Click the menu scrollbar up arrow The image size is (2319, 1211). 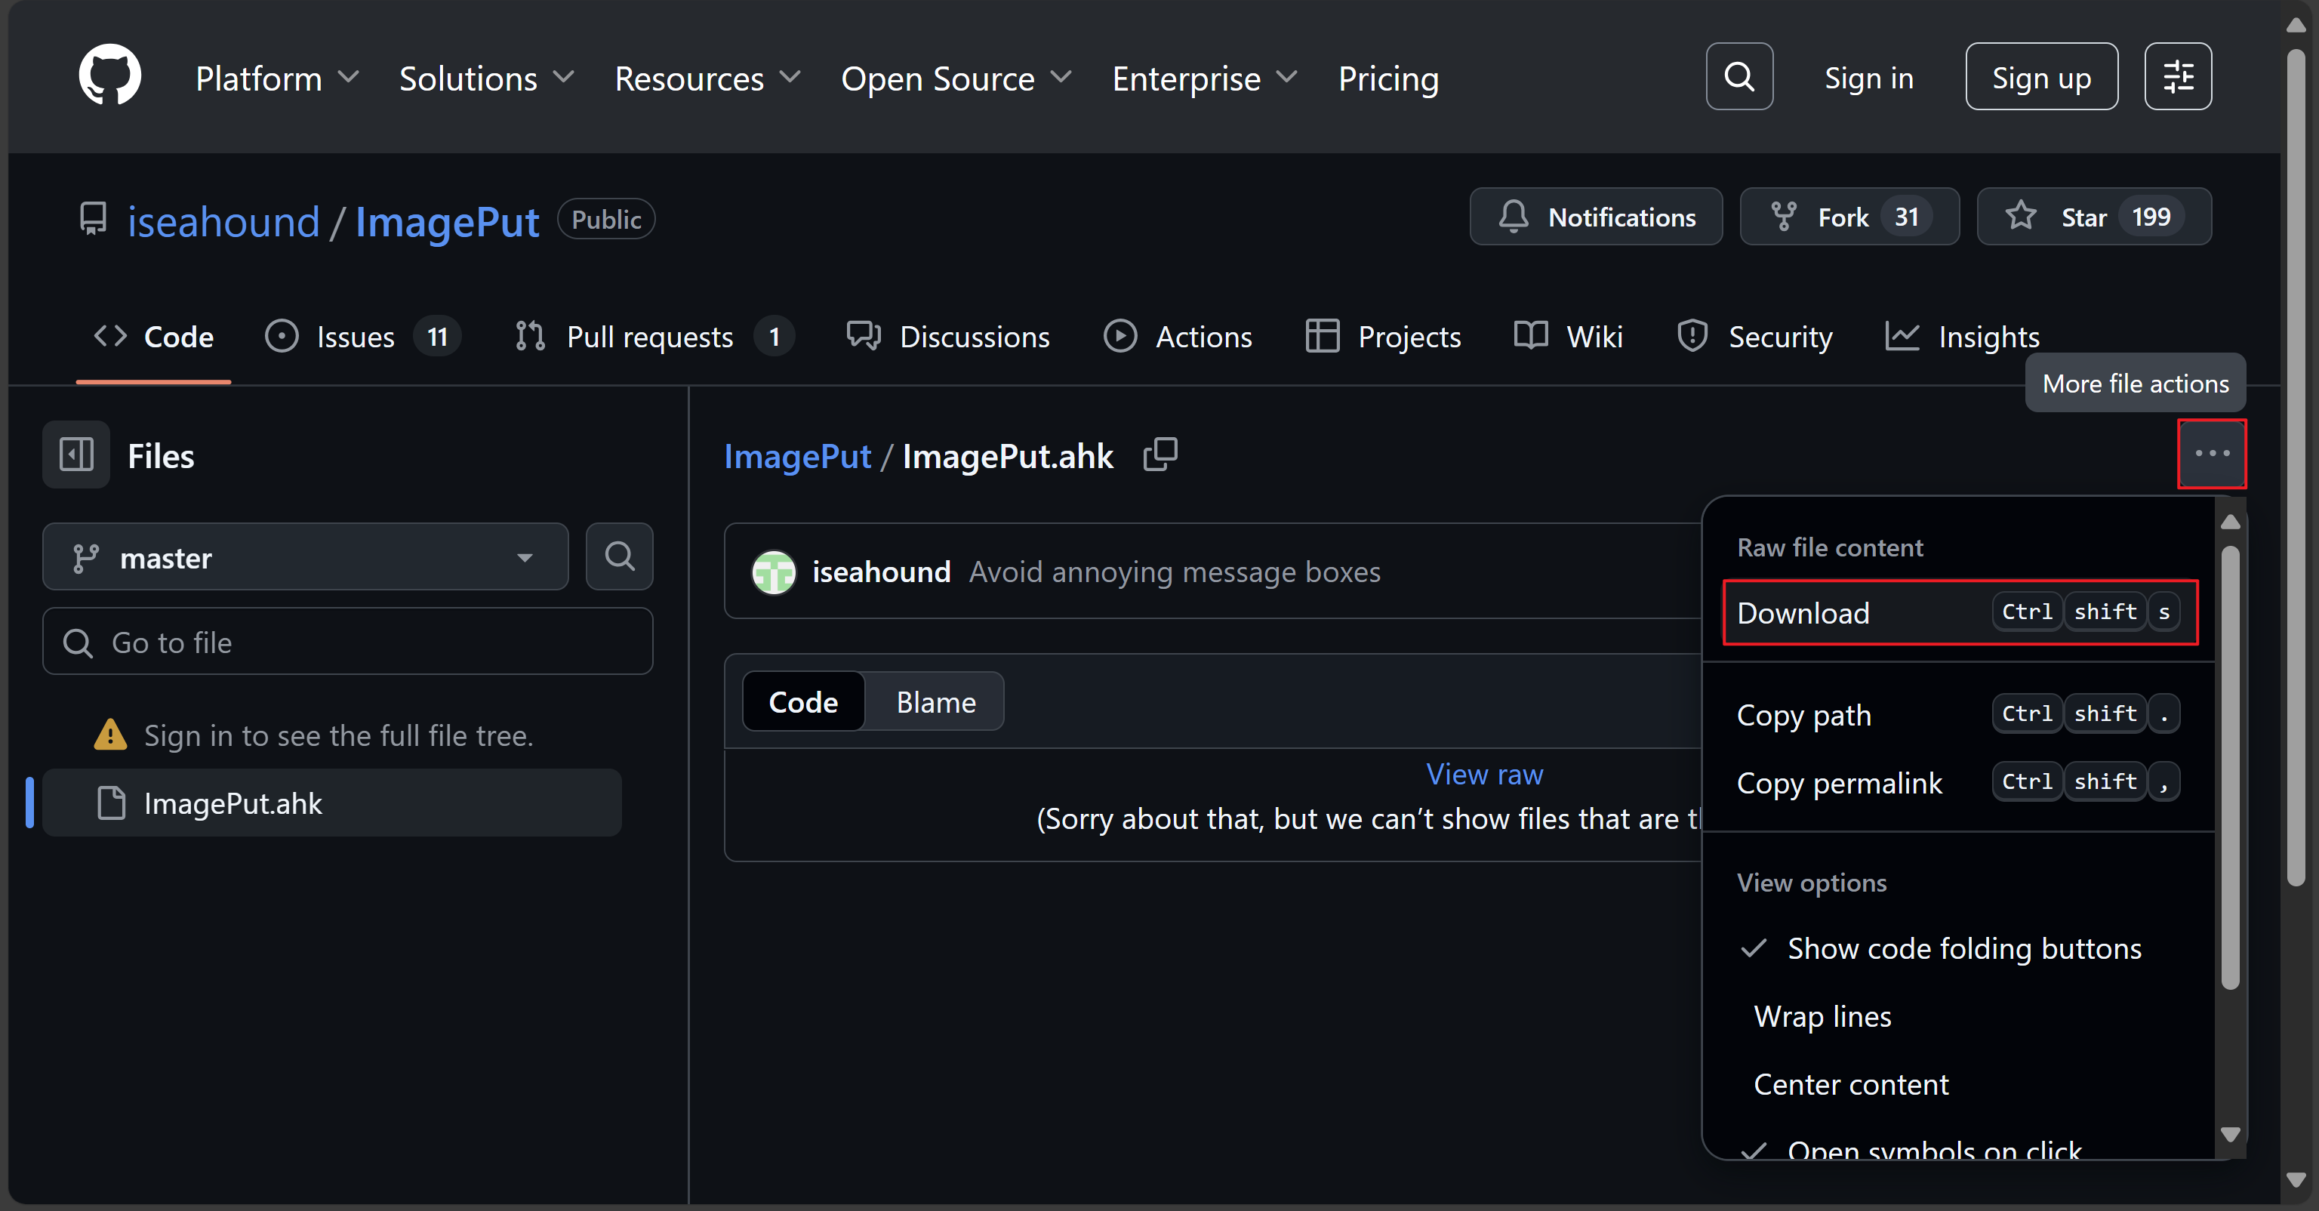(2230, 522)
